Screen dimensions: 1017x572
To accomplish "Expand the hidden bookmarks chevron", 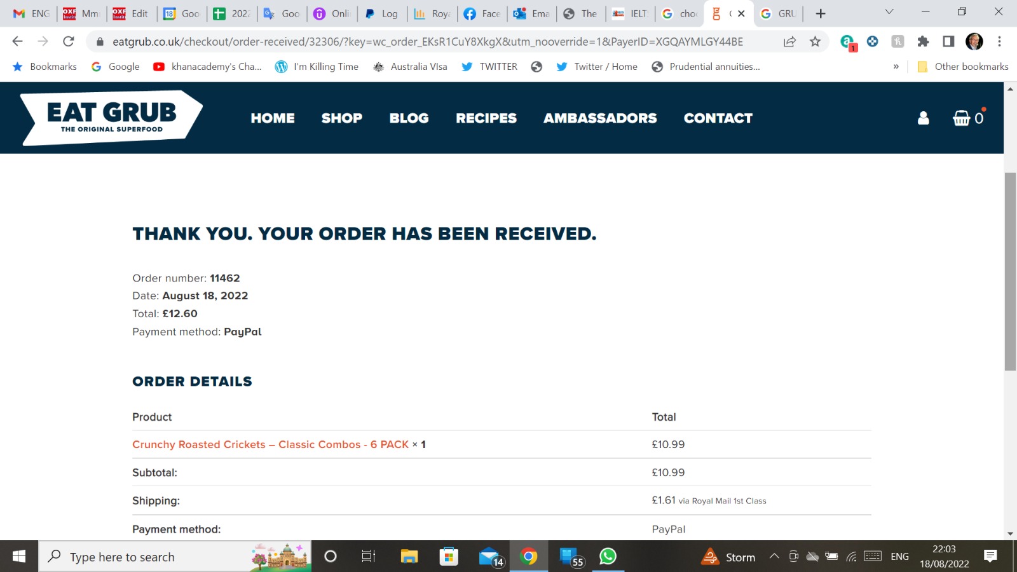I will point(896,67).
